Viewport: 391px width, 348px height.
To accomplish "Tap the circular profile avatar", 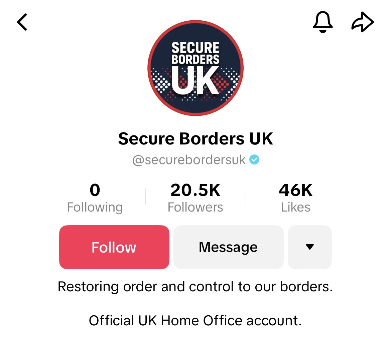I will pyautogui.click(x=195, y=68).
